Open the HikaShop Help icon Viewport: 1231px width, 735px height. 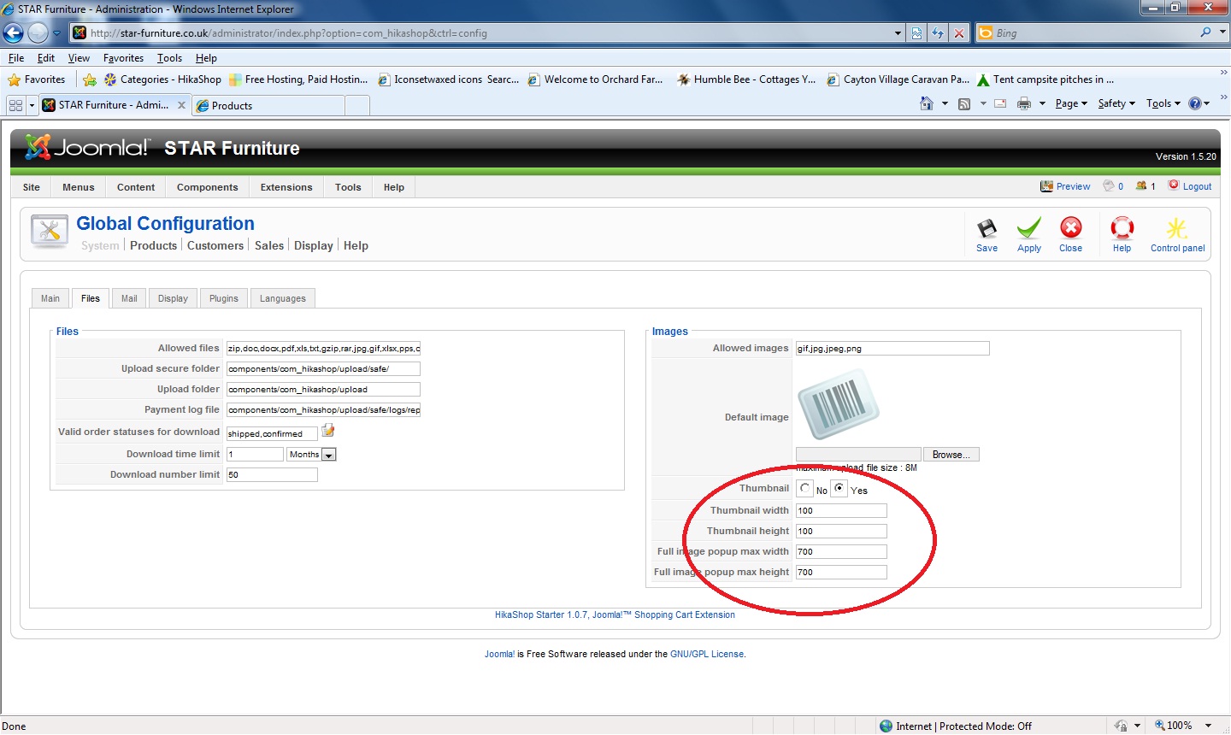(1122, 235)
